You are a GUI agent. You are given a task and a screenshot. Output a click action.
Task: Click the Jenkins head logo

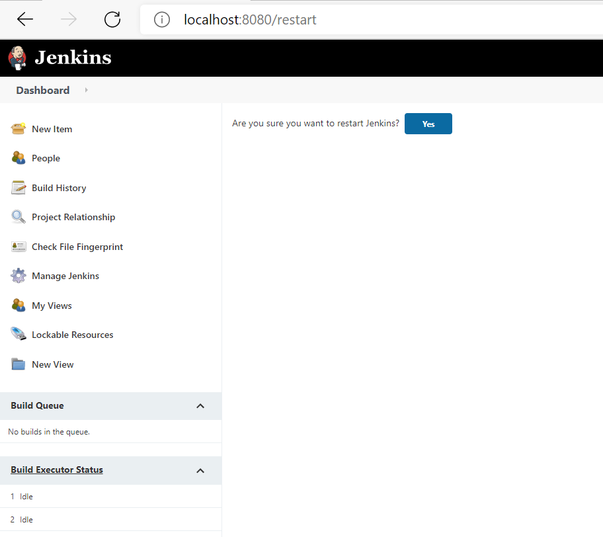pyautogui.click(x=17, y=58)
